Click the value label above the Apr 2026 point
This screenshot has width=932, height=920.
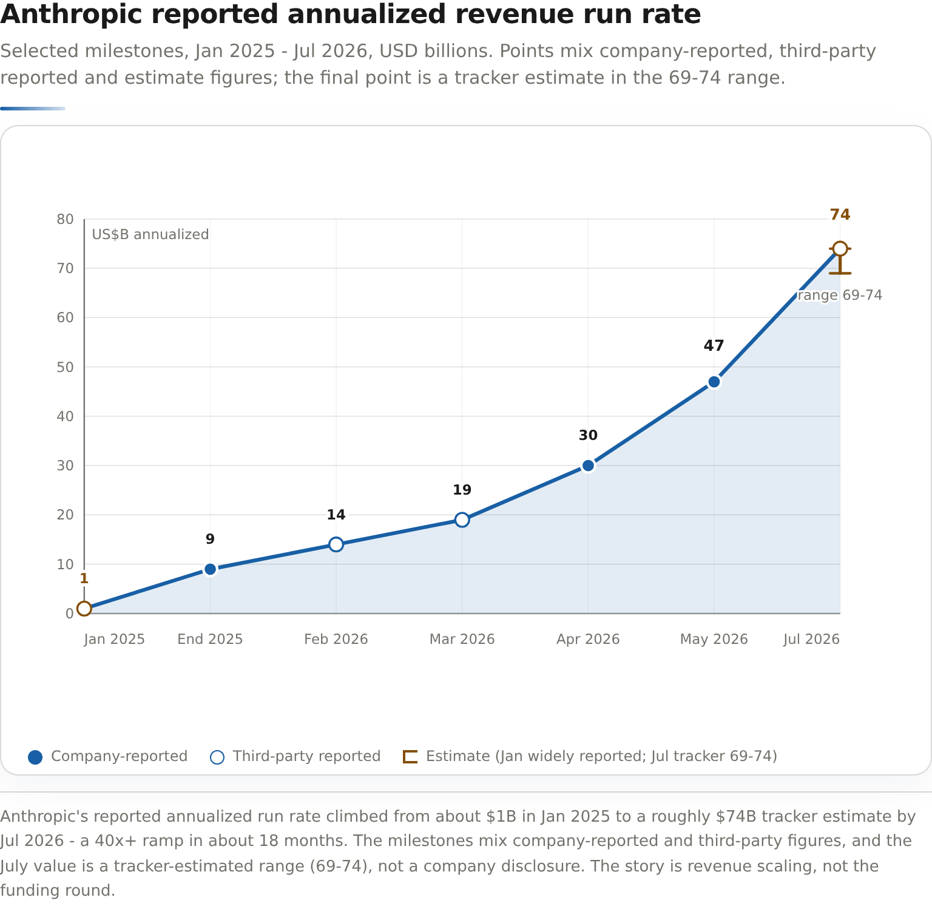pyautogui.click(x=588, y=435)
